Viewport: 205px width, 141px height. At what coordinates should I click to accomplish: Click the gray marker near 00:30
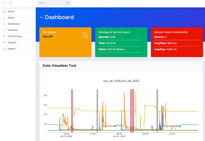[x=157, y=111]
